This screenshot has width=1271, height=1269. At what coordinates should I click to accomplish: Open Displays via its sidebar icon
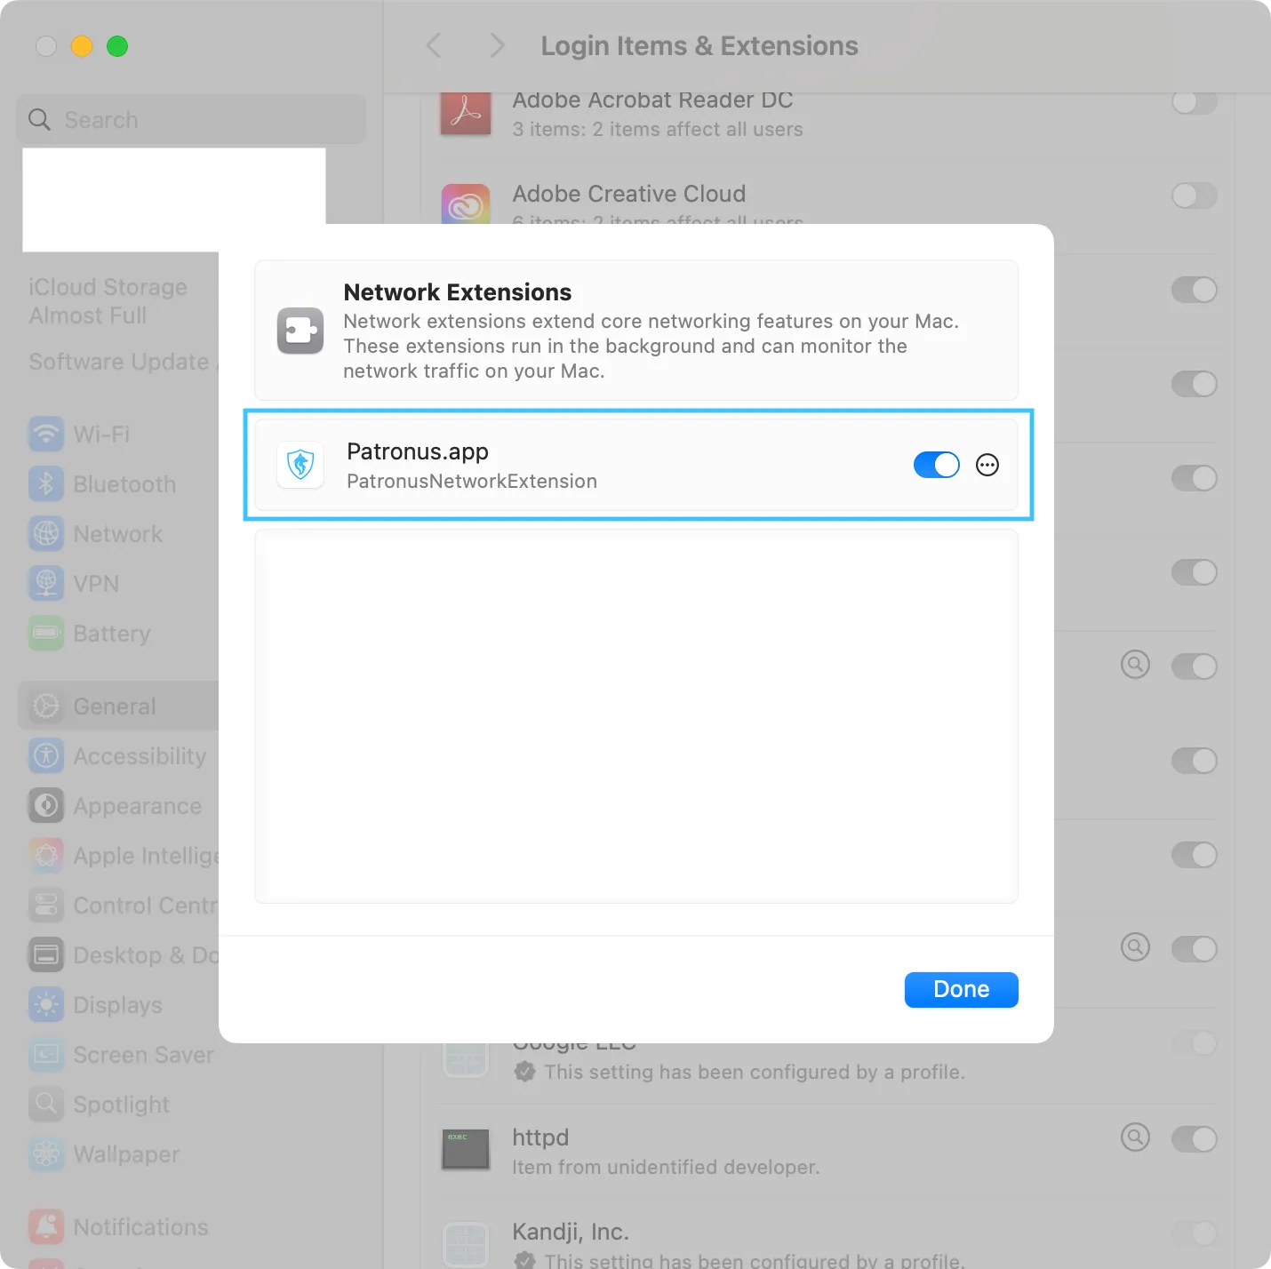[46, 1005]
